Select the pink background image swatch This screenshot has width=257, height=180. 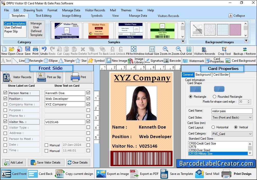pos(235,30)
